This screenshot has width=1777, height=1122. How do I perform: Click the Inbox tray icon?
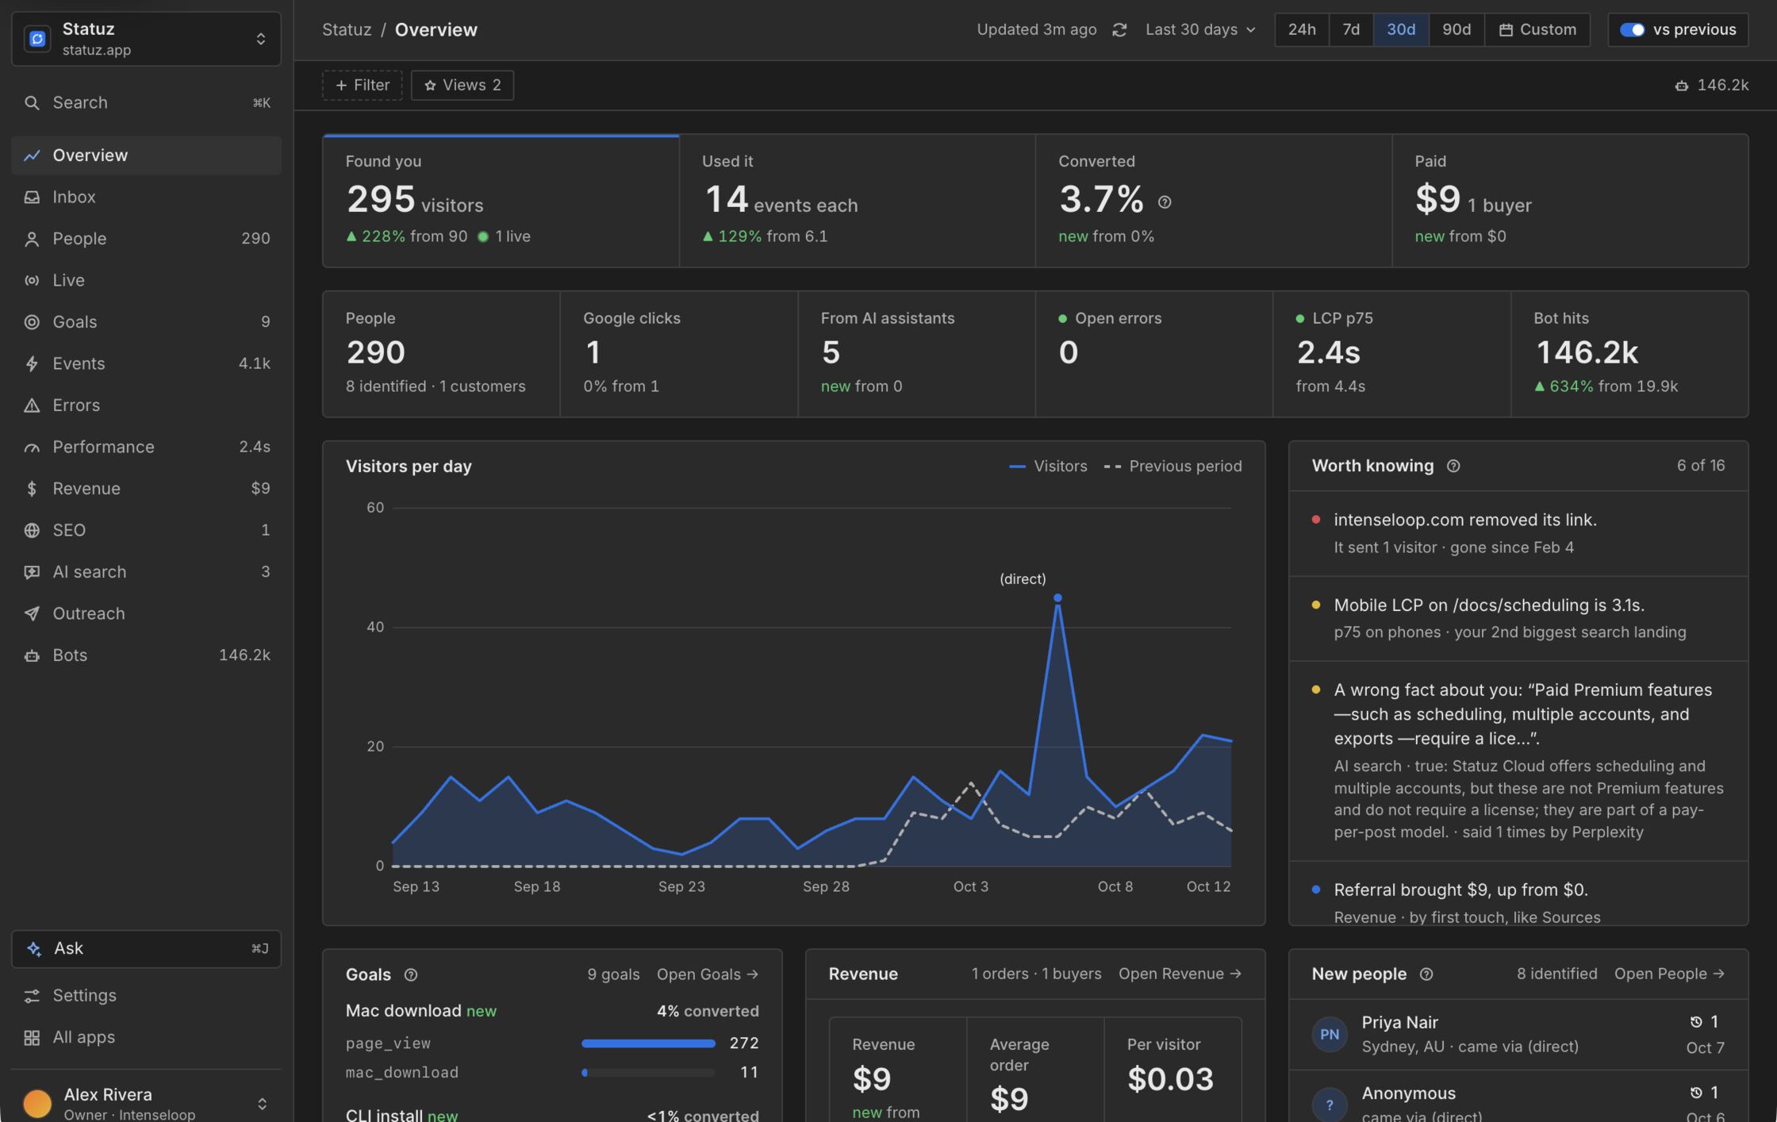pyautogui.click(x=32, y=197)
